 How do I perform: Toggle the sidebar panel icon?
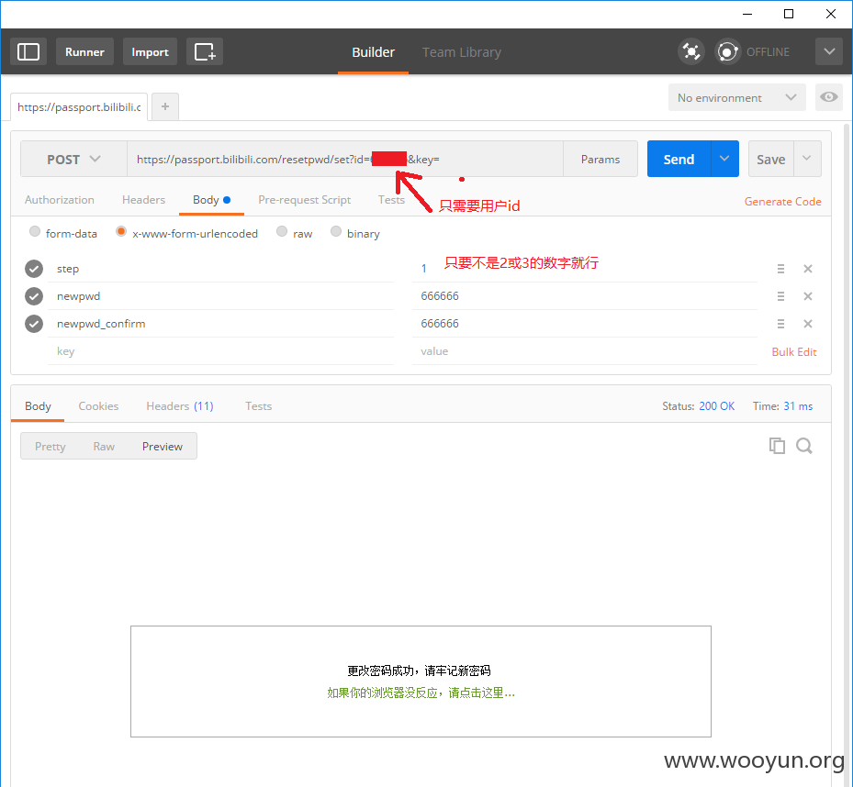(28, 51)
